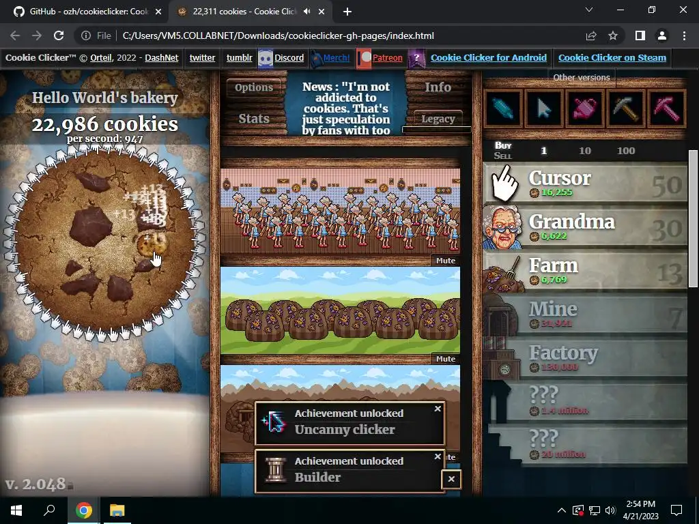Set purchase quantity to 10
The image size is (699, 524).
point(585,151)
